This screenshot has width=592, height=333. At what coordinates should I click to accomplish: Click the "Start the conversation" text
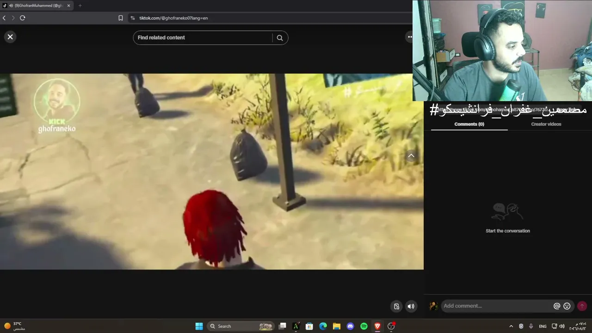point(508,231)
